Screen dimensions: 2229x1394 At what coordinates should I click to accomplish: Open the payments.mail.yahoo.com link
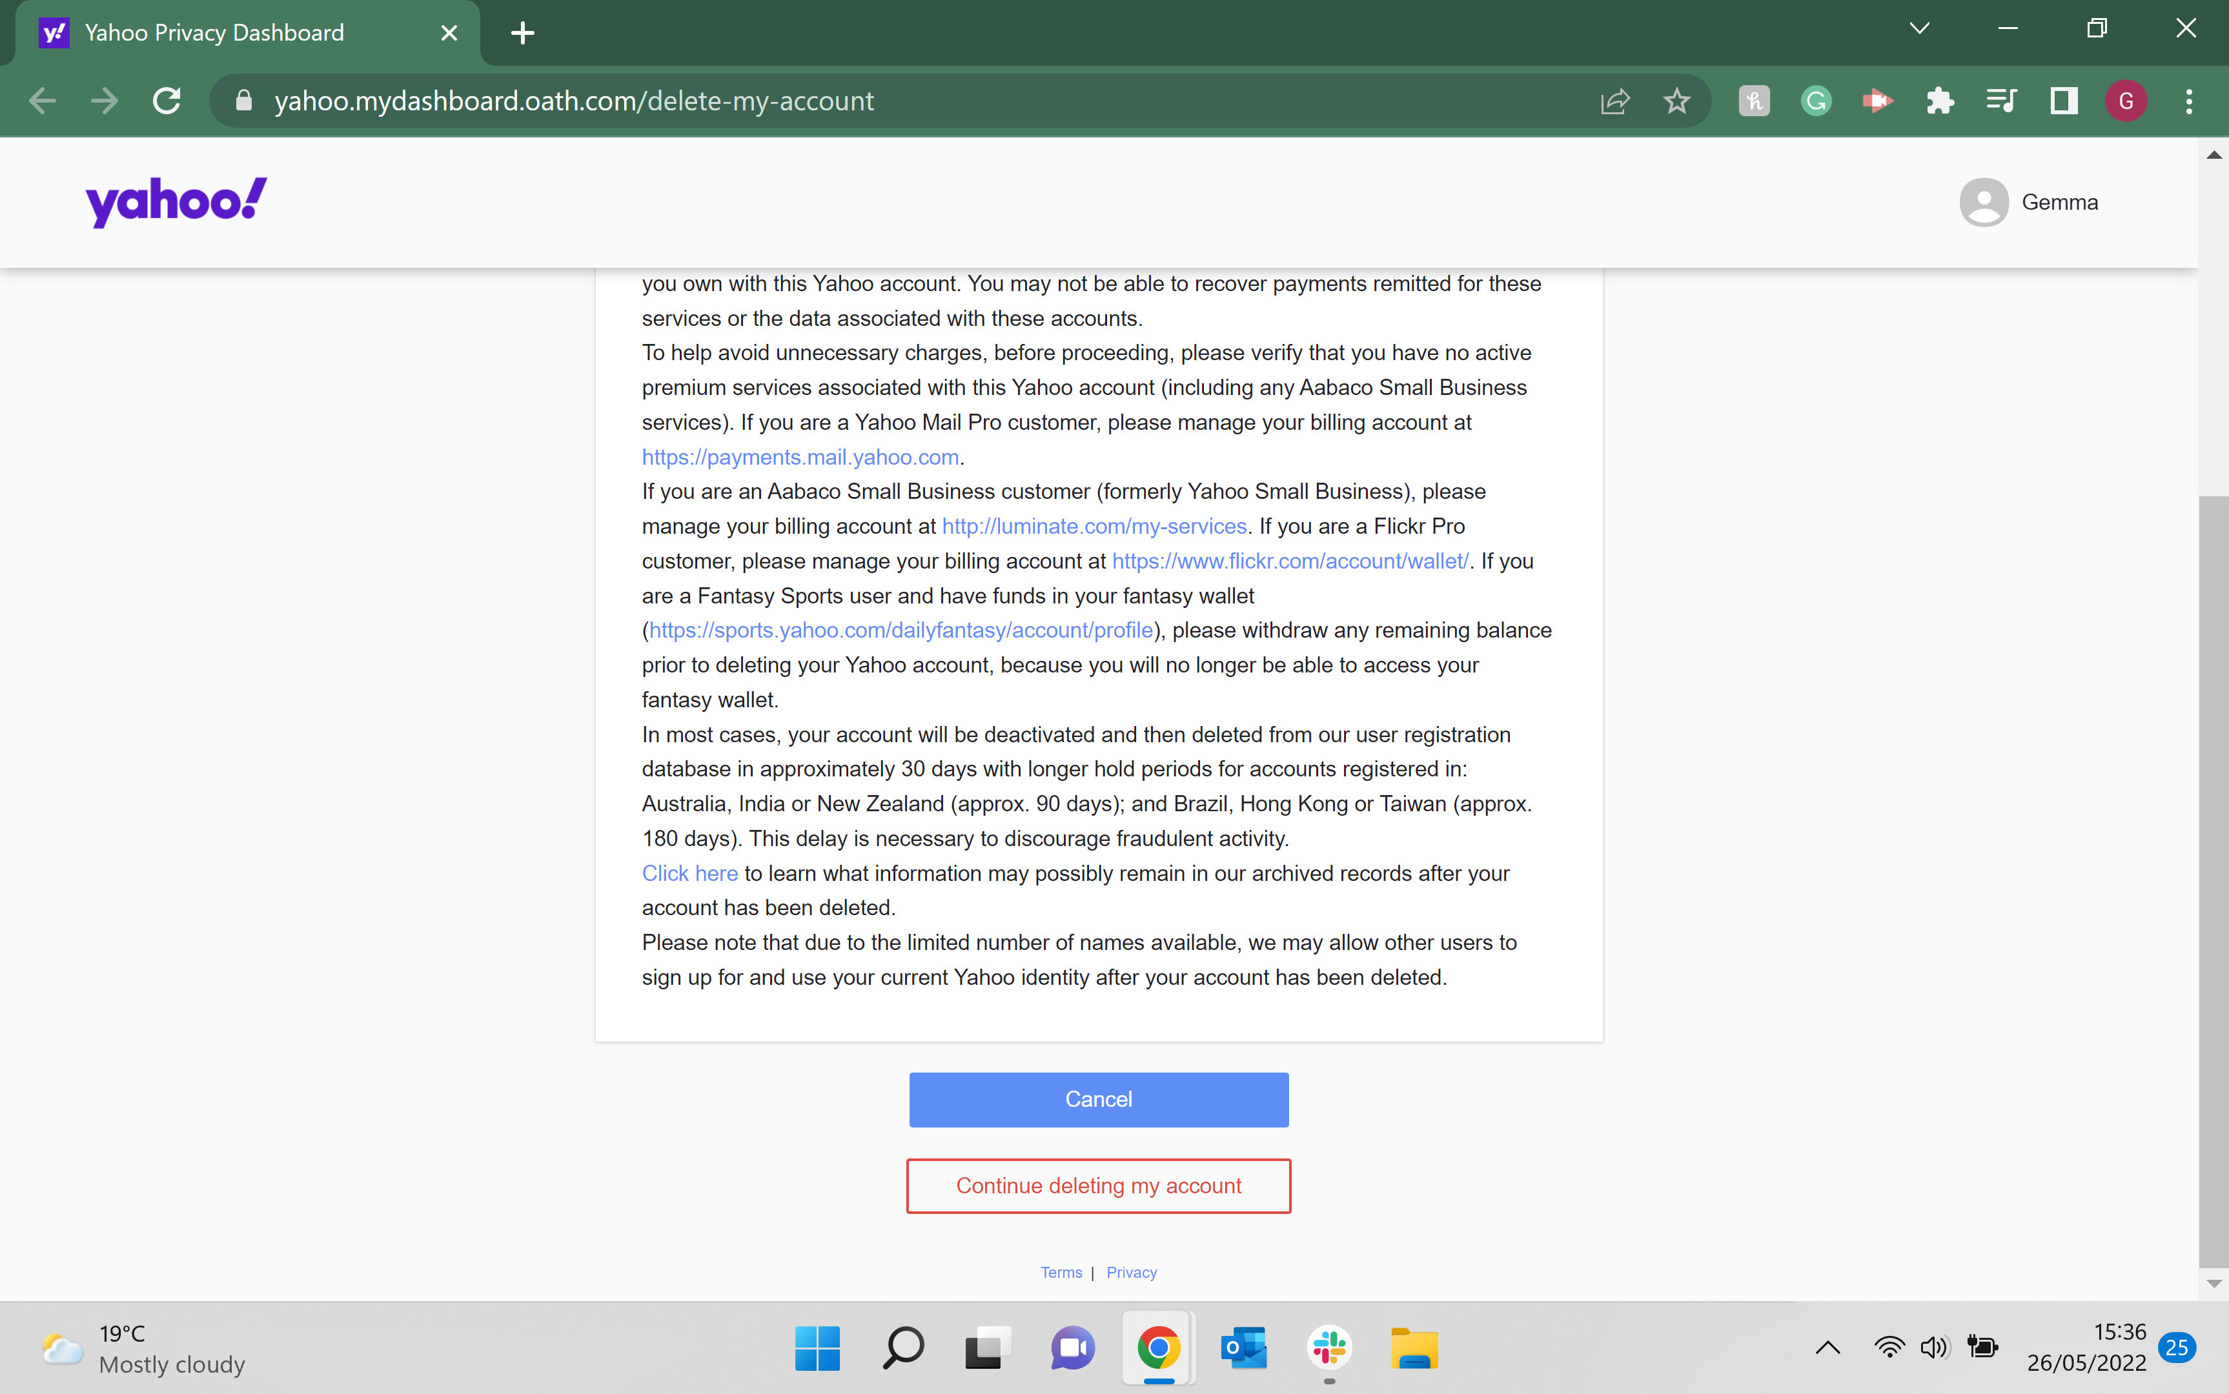pyautogui.click(x=800, y=458)
